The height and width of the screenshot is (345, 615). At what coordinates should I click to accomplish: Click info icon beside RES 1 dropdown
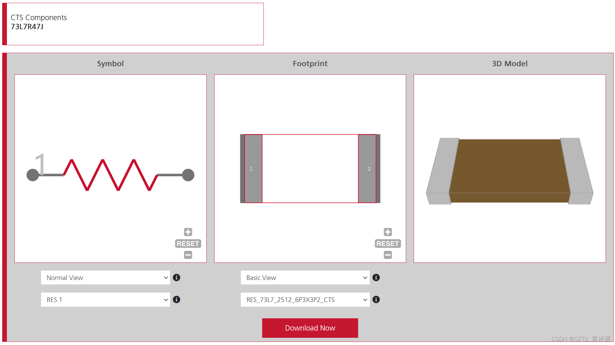coord(177,299)
